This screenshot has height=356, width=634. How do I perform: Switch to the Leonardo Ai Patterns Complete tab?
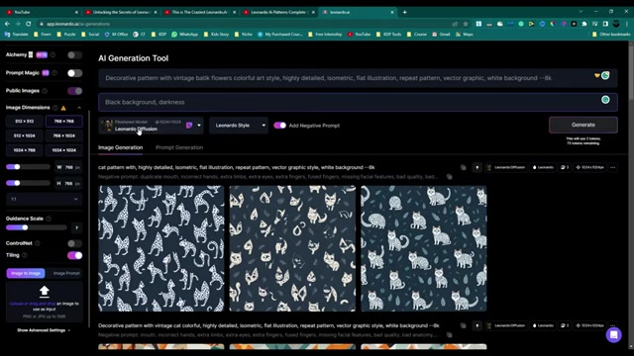tap(279, 12)
